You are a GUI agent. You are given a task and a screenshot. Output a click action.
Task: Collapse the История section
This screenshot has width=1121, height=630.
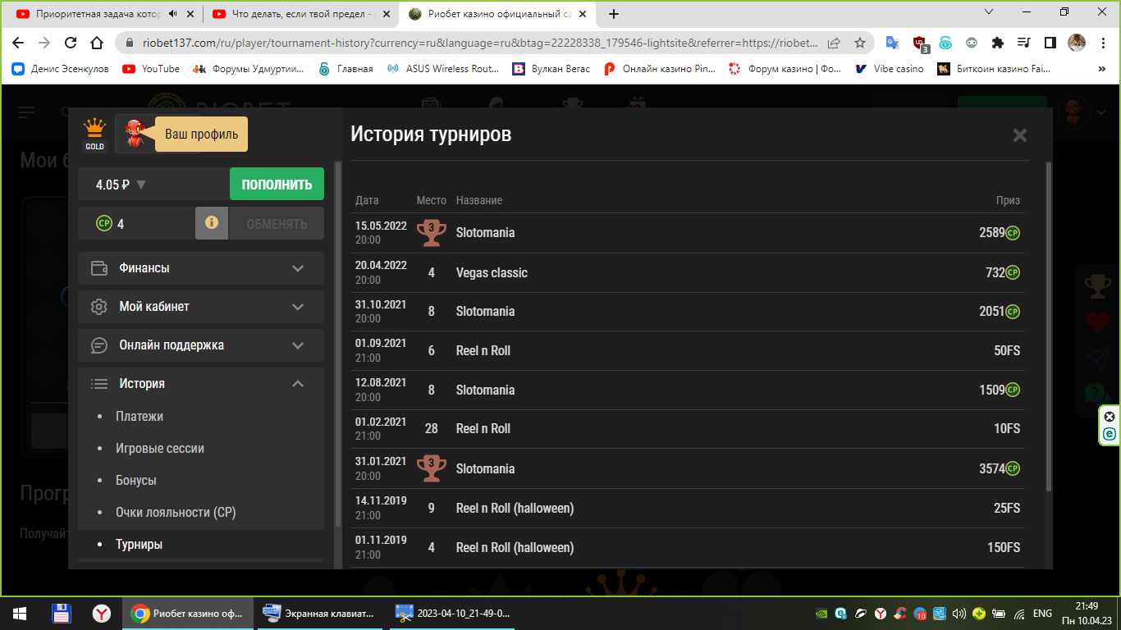[x=201, y=384]
